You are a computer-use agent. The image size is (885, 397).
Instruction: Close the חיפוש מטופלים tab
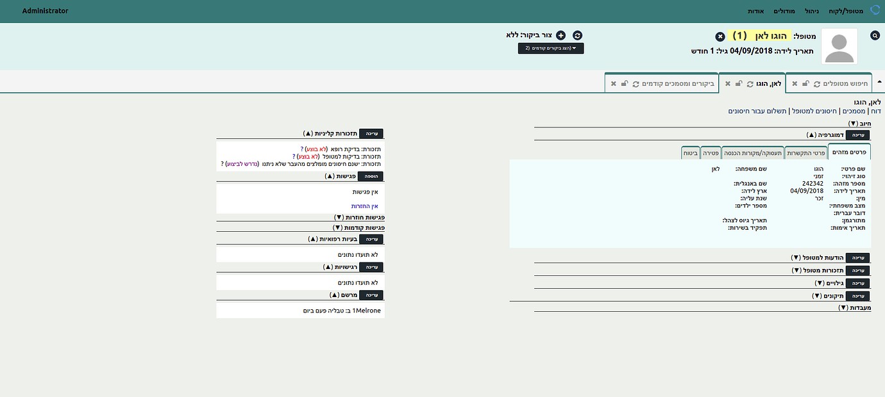click(x=794, y=83)
